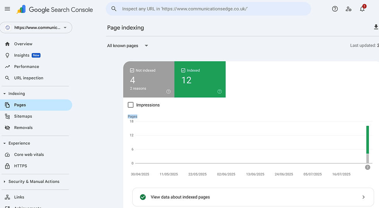Viewport: 379px width, 208px height.
Task: Click green checkmark beside View data about indexed pages
Action: click(x=143, y=197)
